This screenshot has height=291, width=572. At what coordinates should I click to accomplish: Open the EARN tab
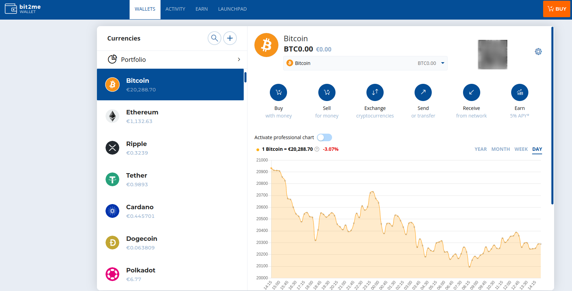coord(202,9)
